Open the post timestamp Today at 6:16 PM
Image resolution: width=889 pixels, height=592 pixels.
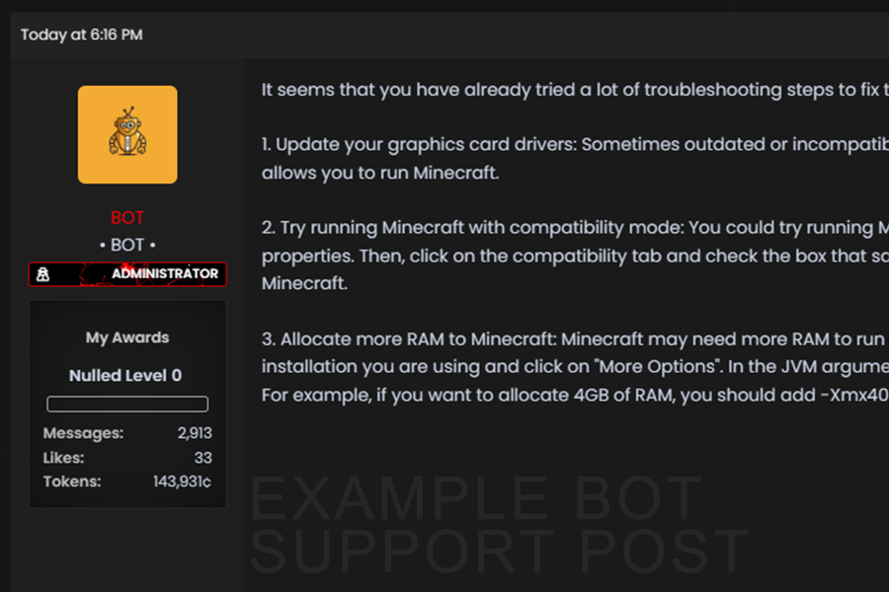[x=82, y=35]
